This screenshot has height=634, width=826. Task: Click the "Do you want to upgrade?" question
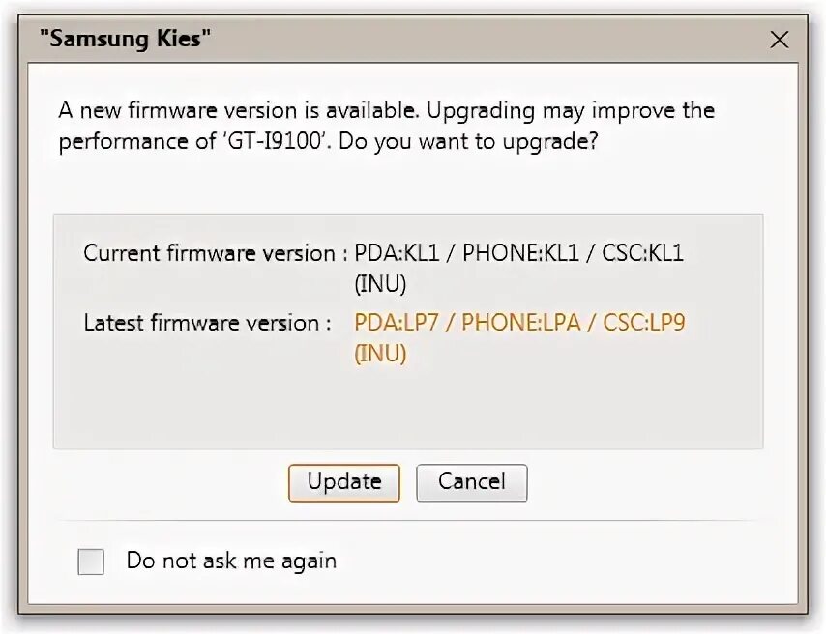pyautogui.click(x=493, y=142)
